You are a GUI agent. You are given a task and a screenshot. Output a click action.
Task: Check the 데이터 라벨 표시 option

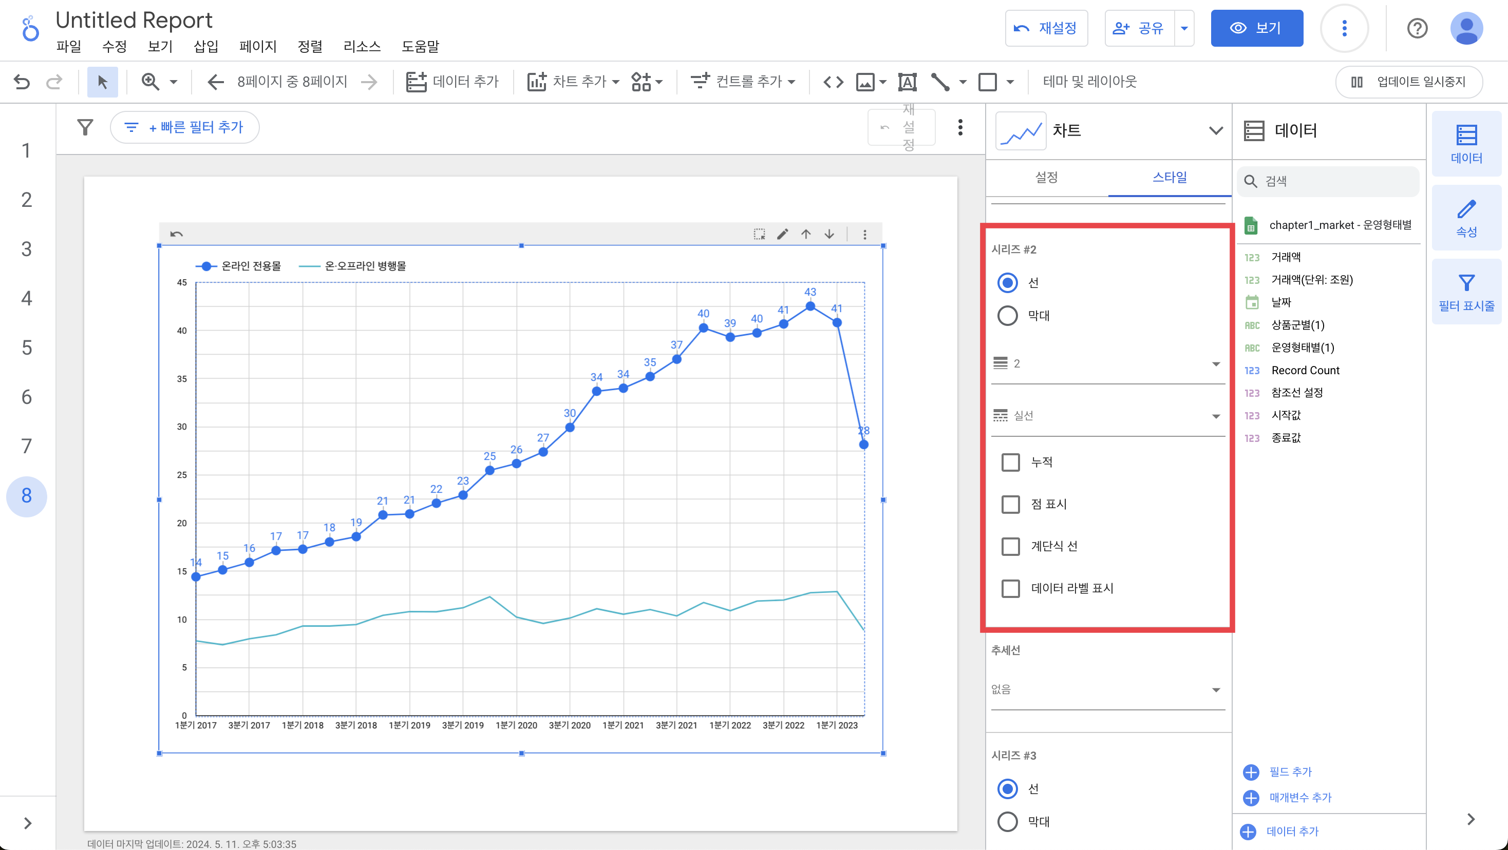pyautogui.click(x=1010, y=589)
